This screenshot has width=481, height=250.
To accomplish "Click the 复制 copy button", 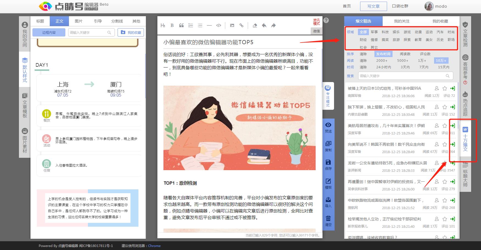I will 328,147.
